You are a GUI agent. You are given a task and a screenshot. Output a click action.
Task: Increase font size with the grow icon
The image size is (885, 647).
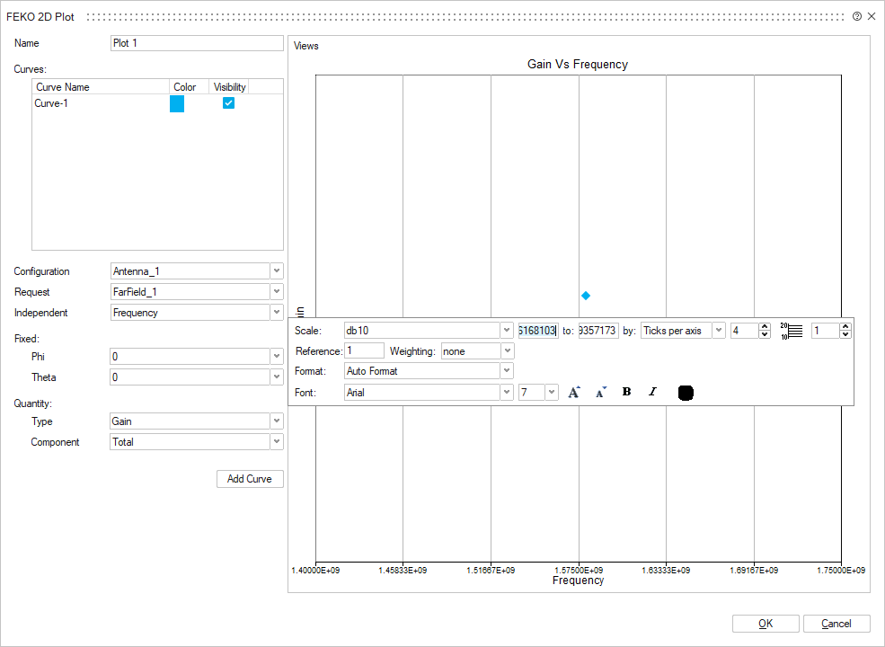pos(575,392)
